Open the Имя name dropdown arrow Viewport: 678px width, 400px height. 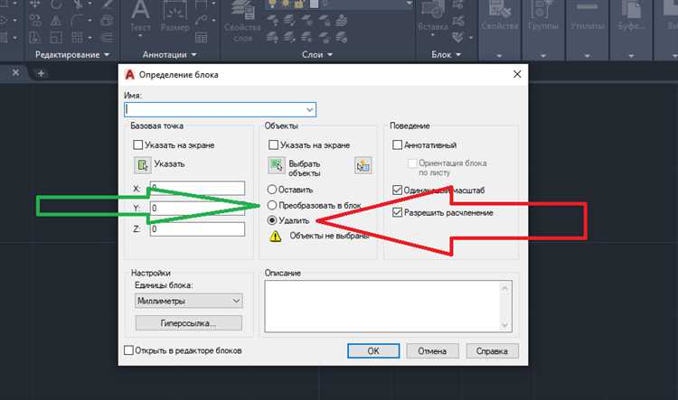[309, 110]
